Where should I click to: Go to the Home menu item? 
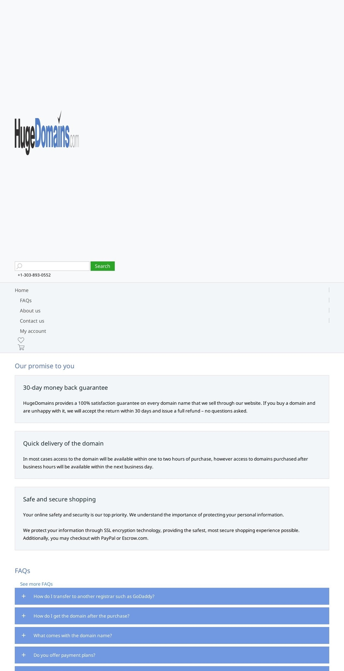click(x=21, y=290)
